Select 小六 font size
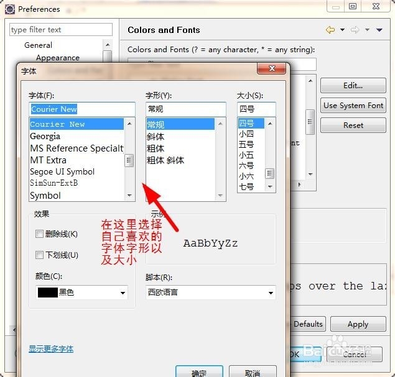 [251, 176]
